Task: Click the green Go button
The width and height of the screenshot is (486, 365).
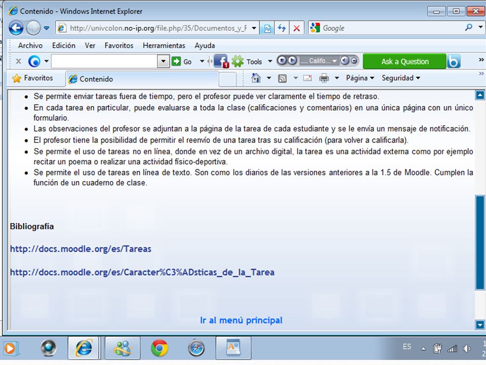Action: click(x=182, y=61)
